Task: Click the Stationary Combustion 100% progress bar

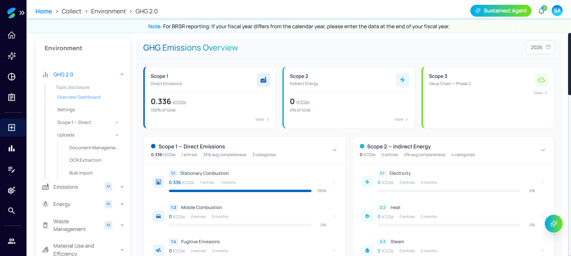Action: (x=240, y=191)
